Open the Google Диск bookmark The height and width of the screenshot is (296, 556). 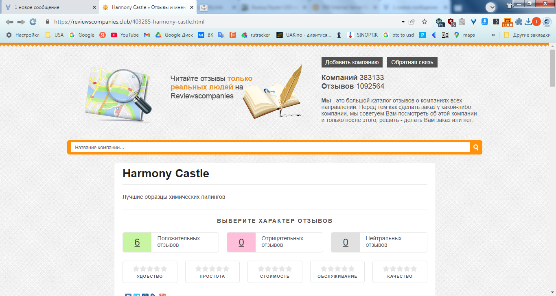pos(174,35)
